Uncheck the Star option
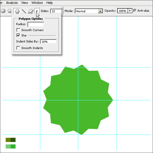 tap(18, 35)
